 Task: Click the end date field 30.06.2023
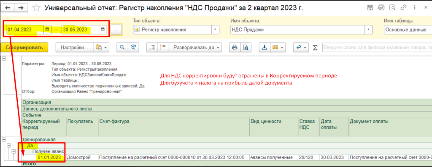pos(81,29)
